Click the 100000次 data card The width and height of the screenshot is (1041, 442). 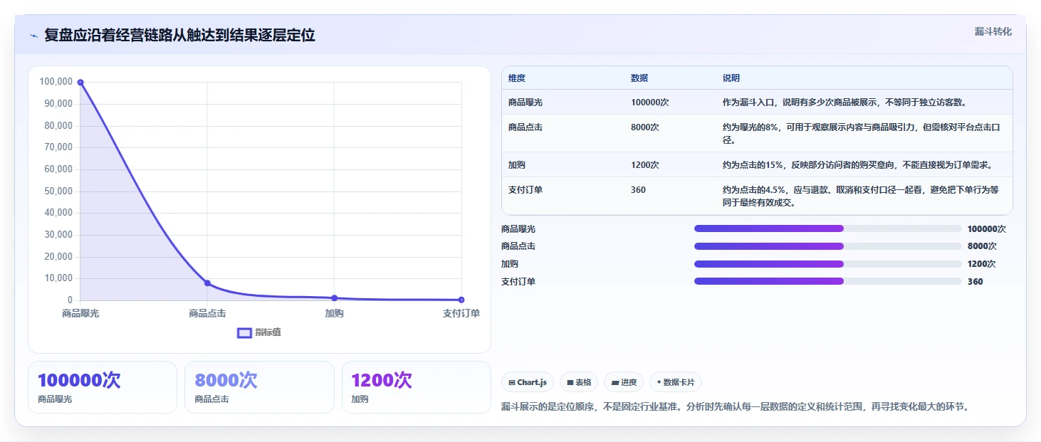coord(103,387)
